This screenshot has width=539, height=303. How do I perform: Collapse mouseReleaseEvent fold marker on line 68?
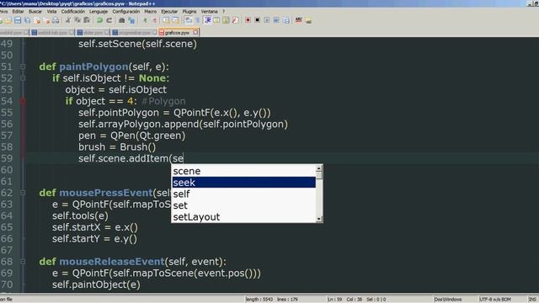[x=23, y=262]
